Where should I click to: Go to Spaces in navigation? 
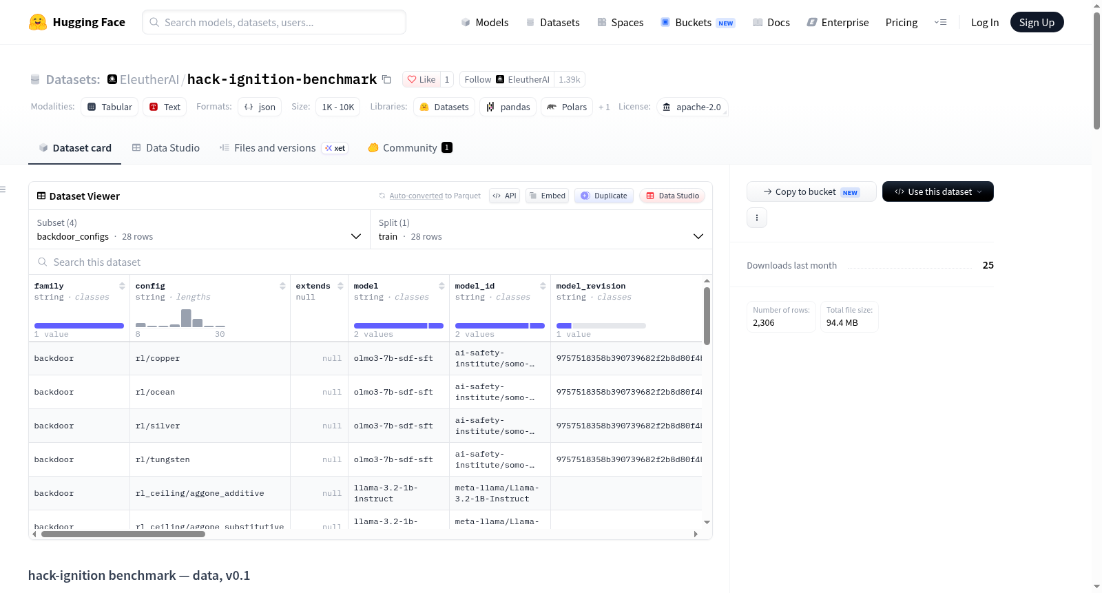(620, 23)
